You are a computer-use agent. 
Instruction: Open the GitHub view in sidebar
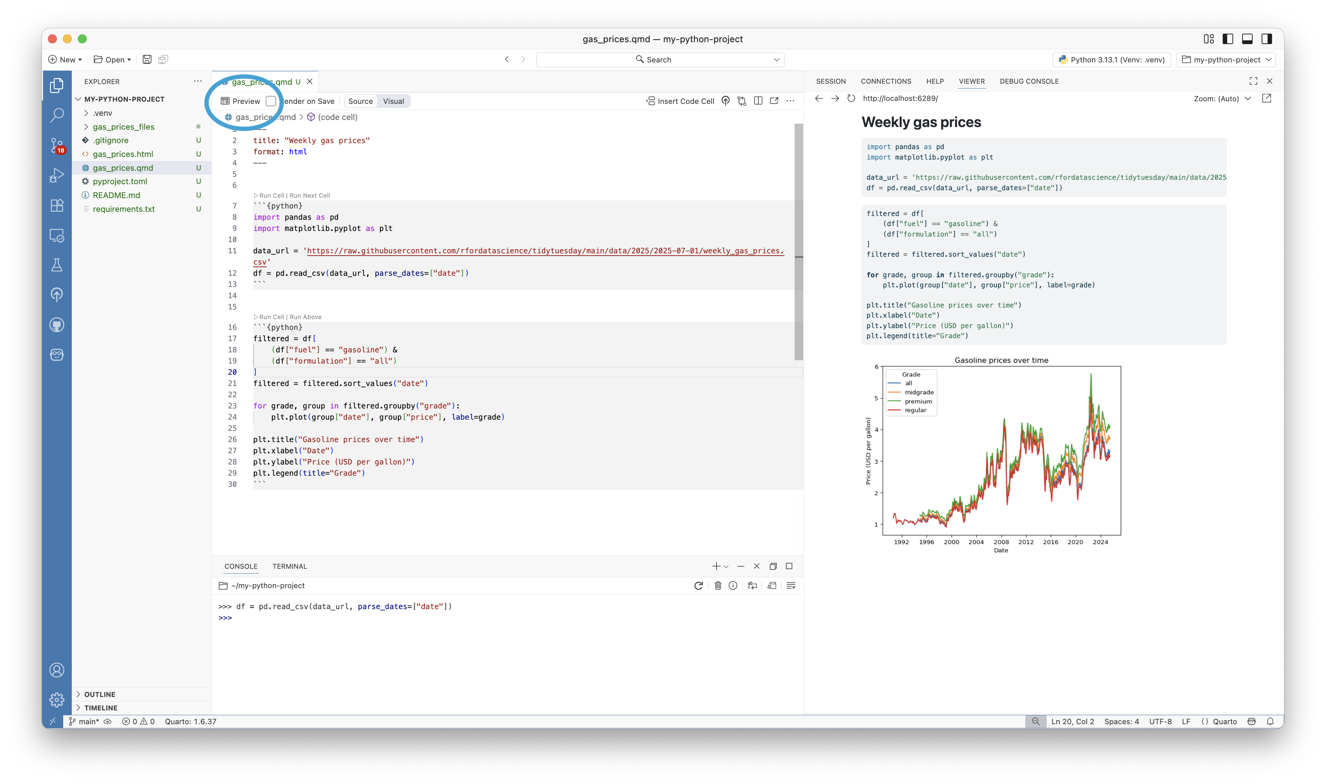tap(56, 324)
